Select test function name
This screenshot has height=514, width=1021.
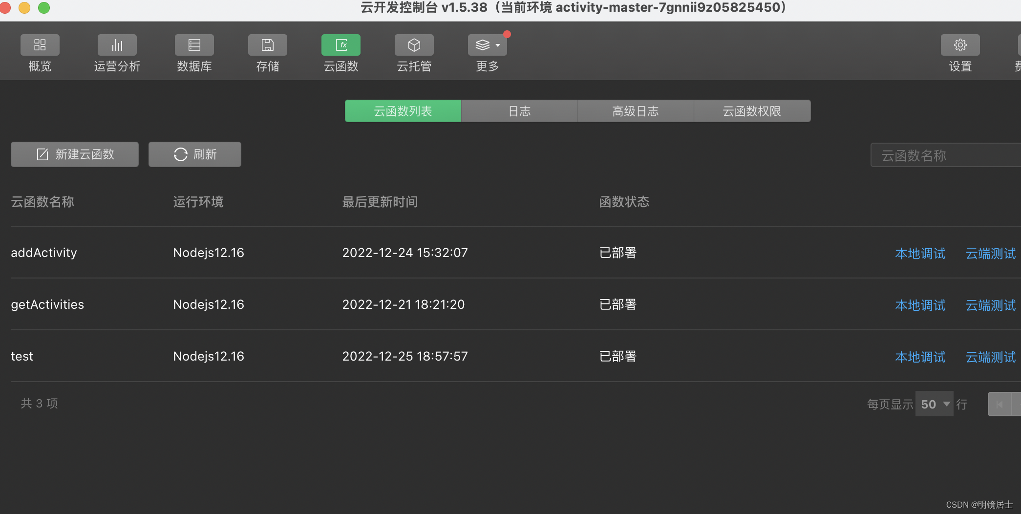[22, 356]
